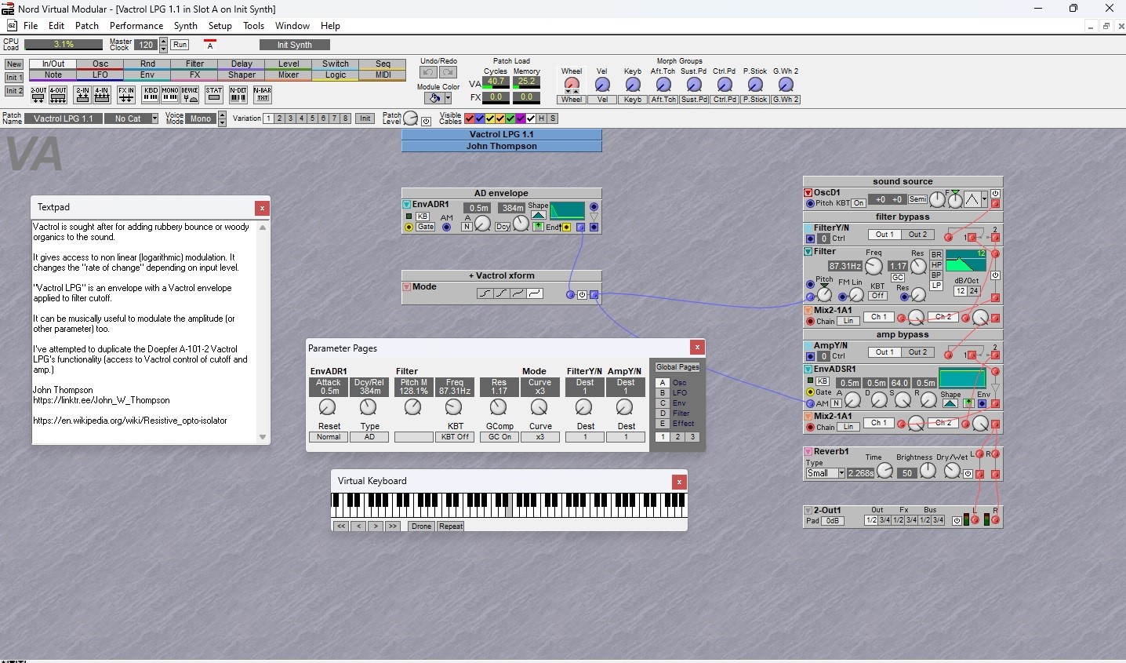Open the Patch menu
This screenshot has width=1126, height=663.
point(87,26)
